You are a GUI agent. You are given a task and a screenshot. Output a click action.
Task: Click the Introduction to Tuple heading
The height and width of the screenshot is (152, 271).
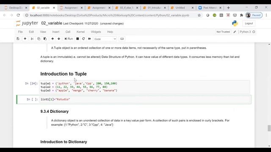64,74
